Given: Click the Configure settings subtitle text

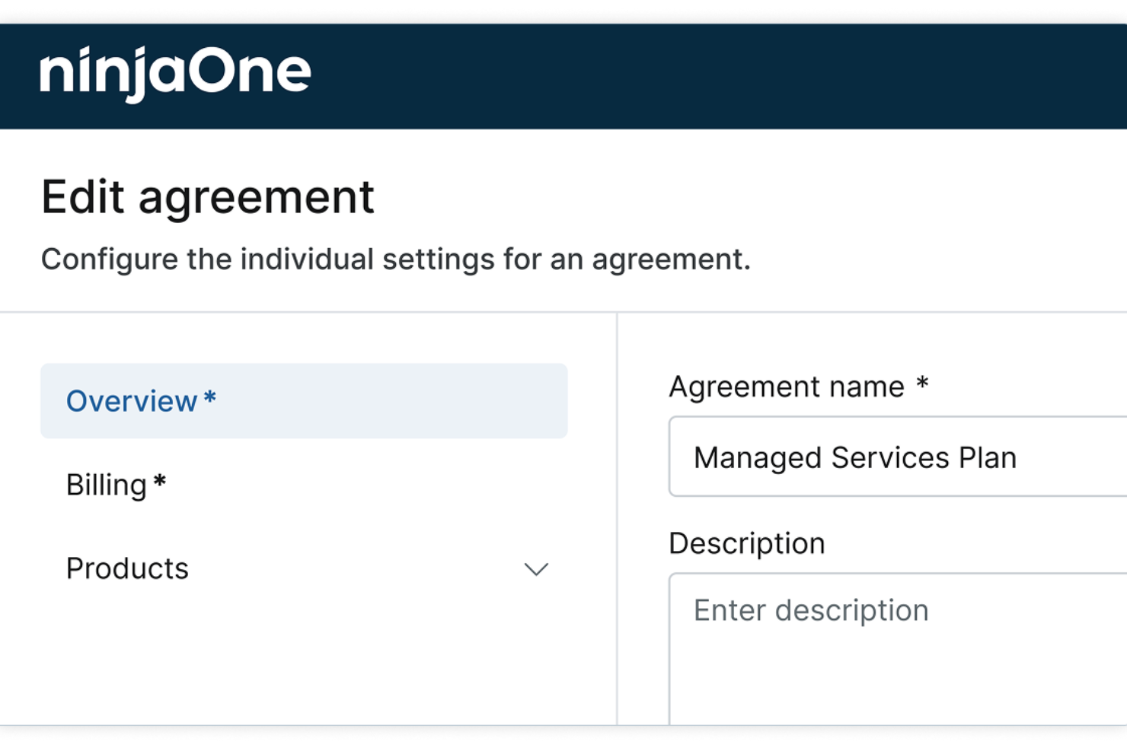Looking at the screenshot, I should pos(396,259).
